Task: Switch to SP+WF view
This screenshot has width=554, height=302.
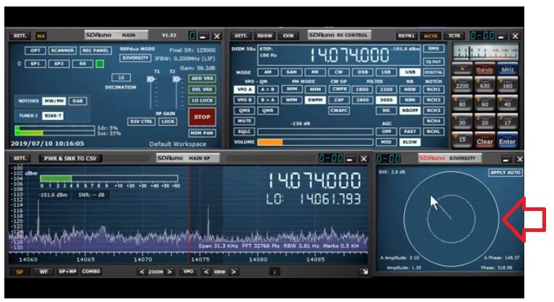Action: [67, 272]
